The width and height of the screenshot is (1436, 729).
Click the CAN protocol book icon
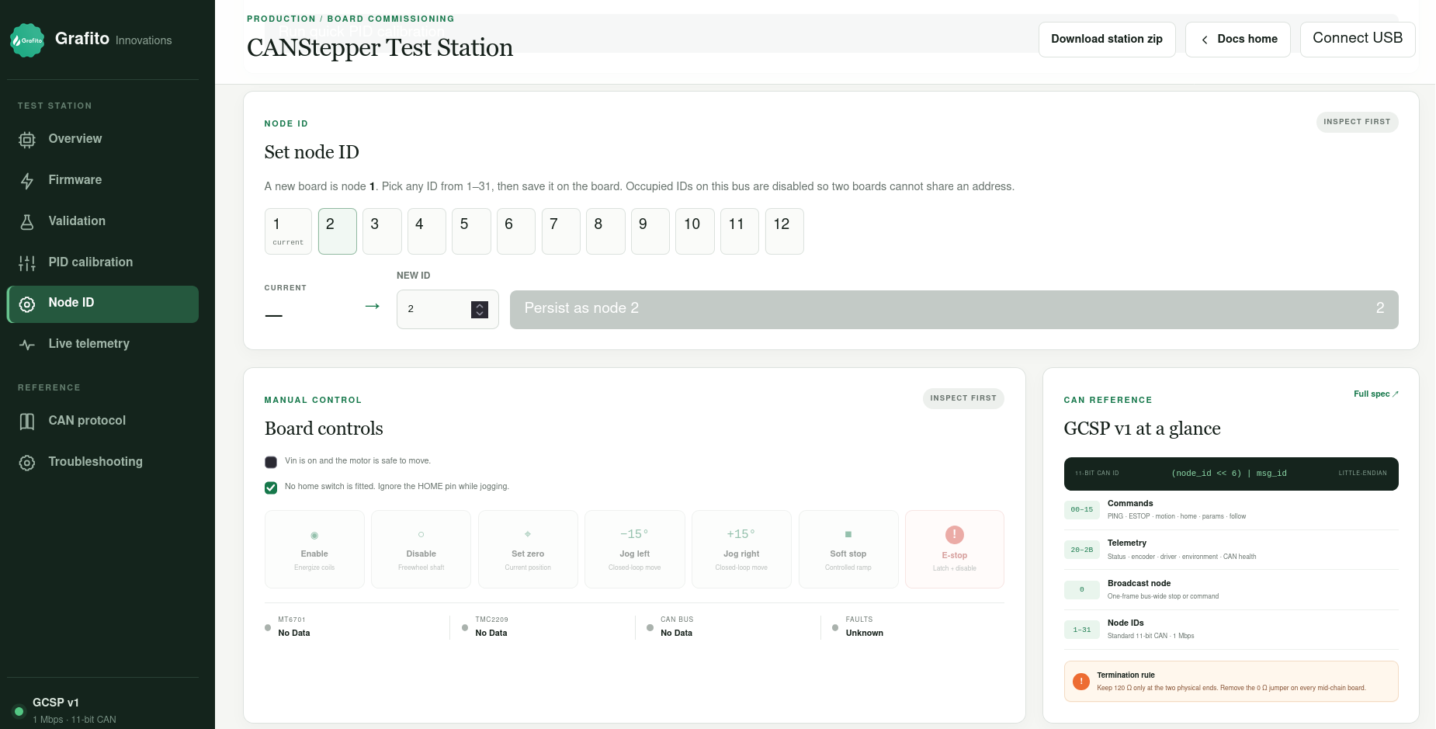click(27, 422)
